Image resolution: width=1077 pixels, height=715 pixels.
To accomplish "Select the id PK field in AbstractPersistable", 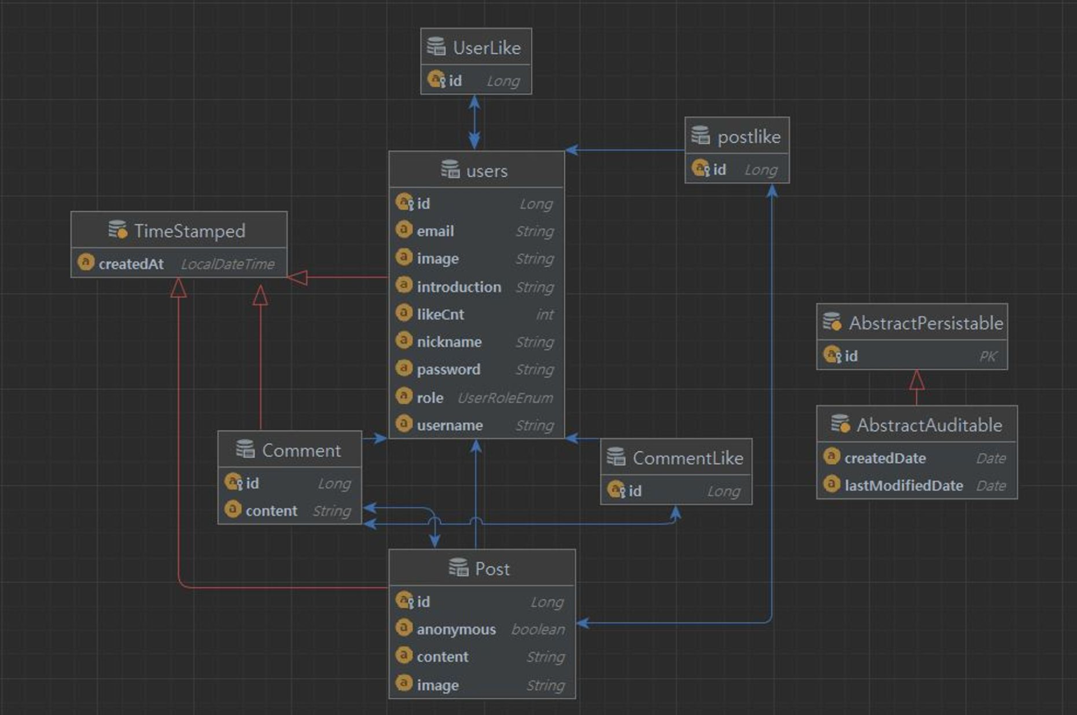I will tap(851, 356).
